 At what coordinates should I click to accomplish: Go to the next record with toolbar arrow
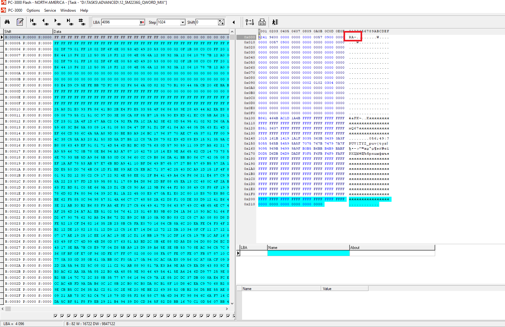[x=57, y=22]
